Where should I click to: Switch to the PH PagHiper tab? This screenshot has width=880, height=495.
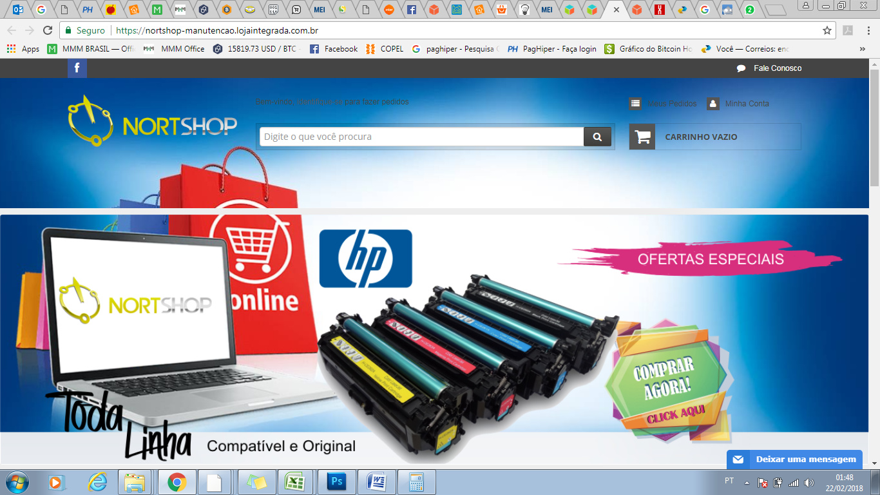pos(88,10)
